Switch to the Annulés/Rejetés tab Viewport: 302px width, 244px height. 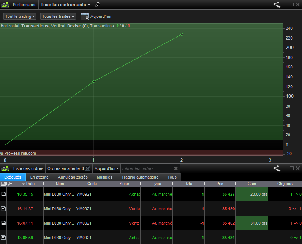point(73,177)
